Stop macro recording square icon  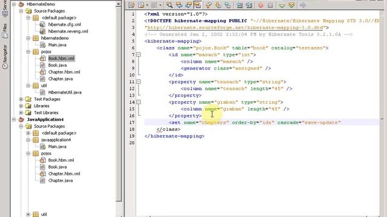pyautogui.click(x=270, y=5)
